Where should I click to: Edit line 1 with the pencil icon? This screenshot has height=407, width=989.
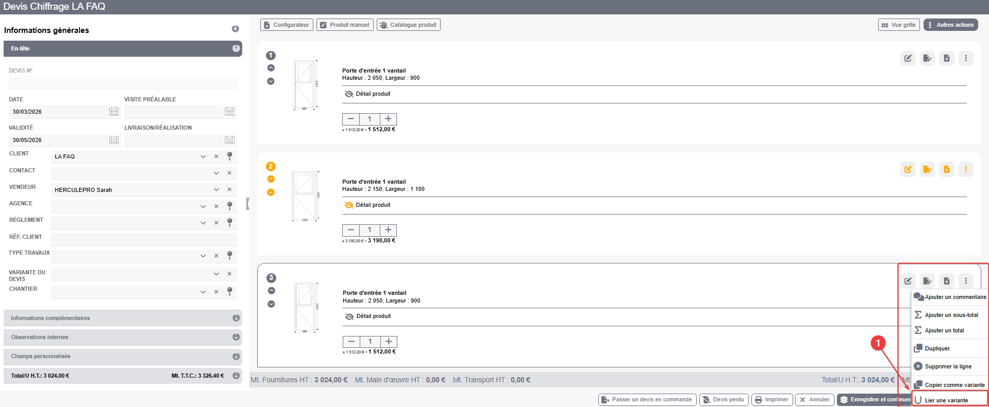coord(908,58)
